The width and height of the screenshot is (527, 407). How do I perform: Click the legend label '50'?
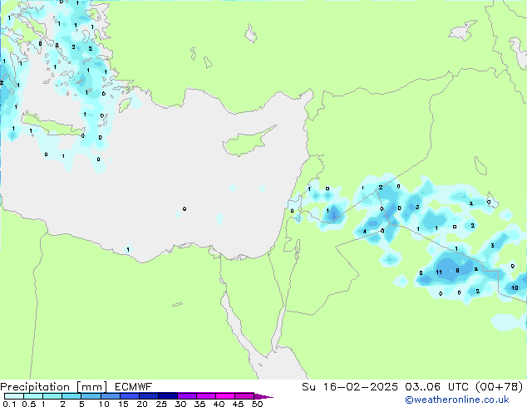[x=257, y=404]
